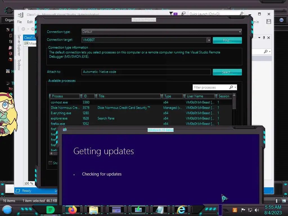Image resolution: width=288 pixels, height=216 pixels.
Task: Click the Session column header
Action: tap(224, 96)
